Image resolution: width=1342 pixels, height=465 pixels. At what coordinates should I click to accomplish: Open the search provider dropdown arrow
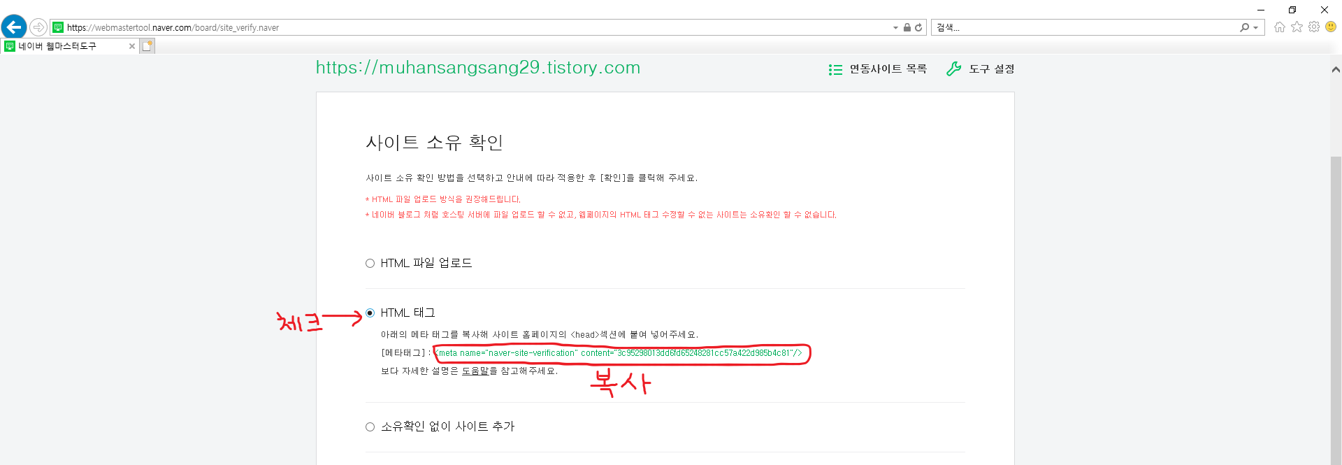tap(1256, 28)
